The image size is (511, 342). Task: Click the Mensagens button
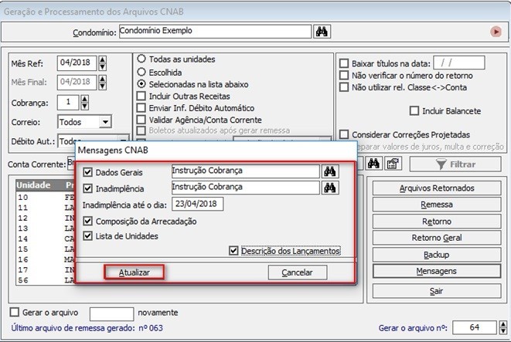click(x=437, y=271)
